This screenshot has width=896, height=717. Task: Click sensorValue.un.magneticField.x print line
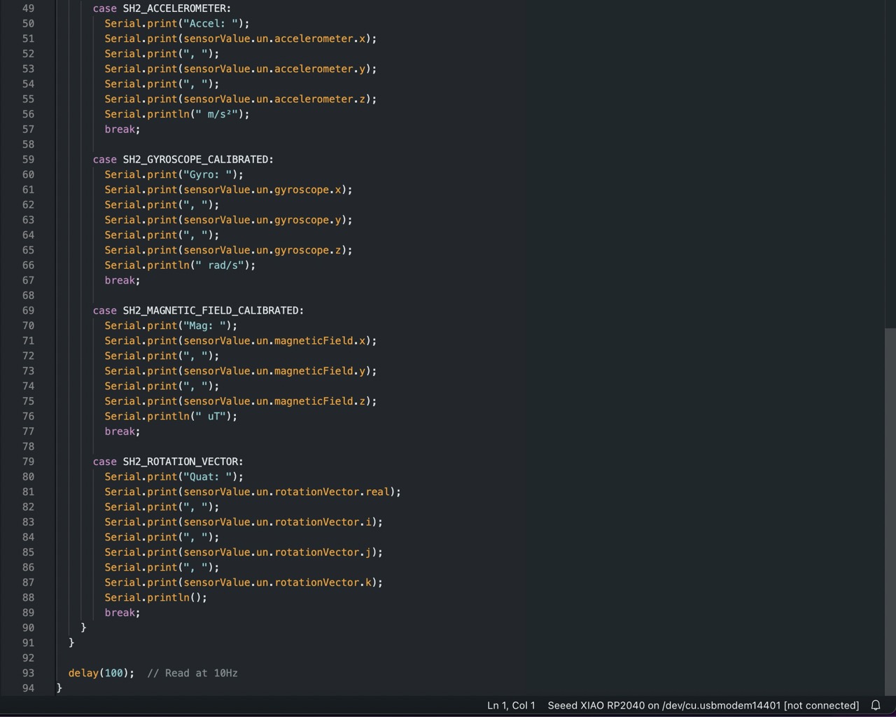[x=241, y=341]
